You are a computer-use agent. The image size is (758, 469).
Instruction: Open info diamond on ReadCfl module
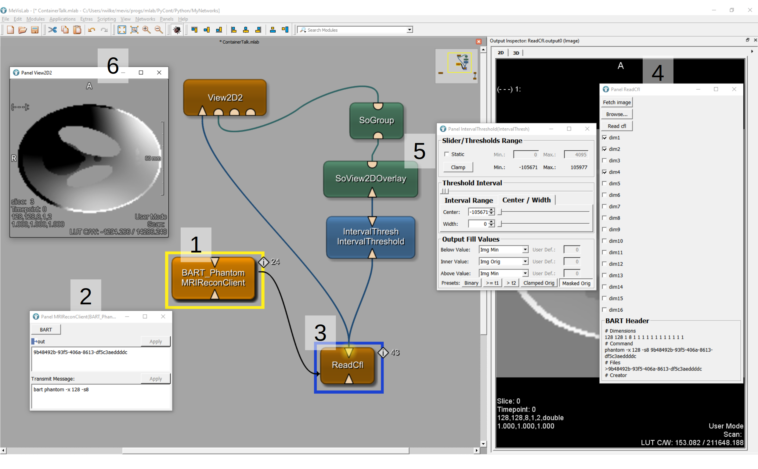pos(383,353)
